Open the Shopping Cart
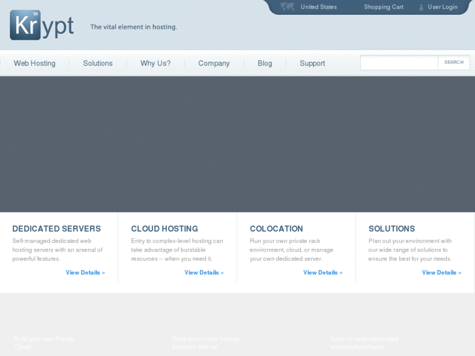This screenshot has height=356, width=475. click(x=384, y=7)
